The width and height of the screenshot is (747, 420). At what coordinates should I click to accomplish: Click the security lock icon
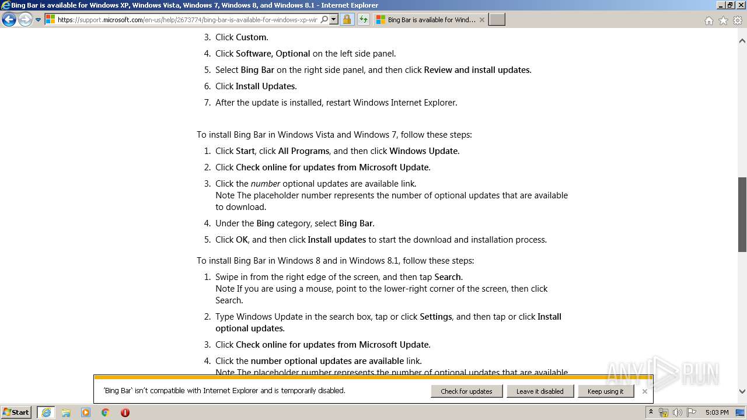pos(347,20)
